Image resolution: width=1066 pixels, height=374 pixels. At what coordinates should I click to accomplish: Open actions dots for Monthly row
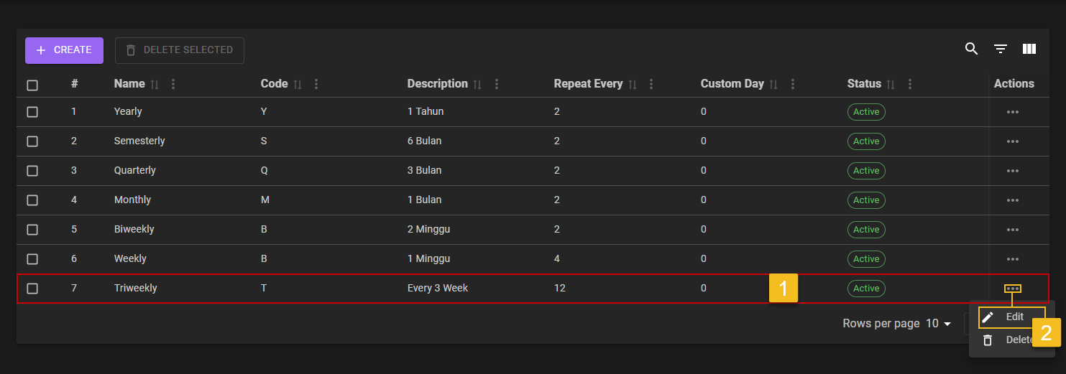point(1012,200)
